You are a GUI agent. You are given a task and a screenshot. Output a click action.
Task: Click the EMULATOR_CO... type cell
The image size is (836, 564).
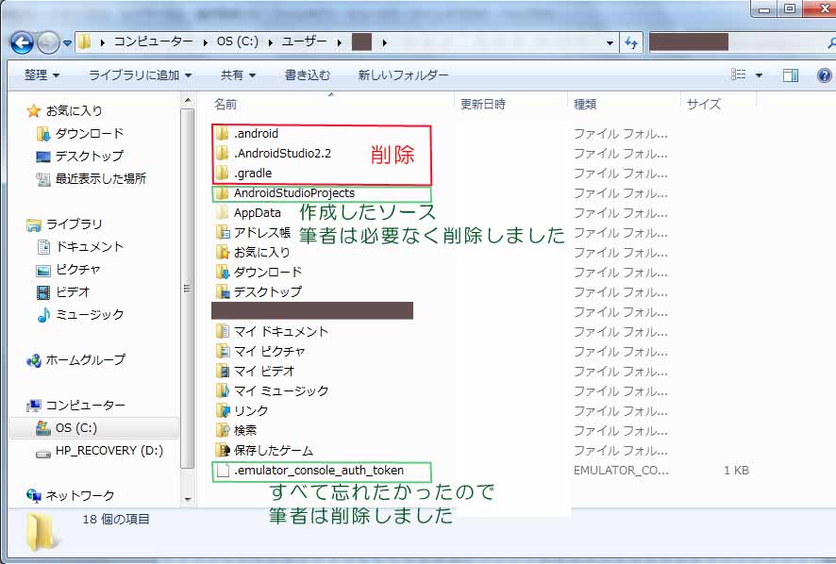(x=621, y=471)
